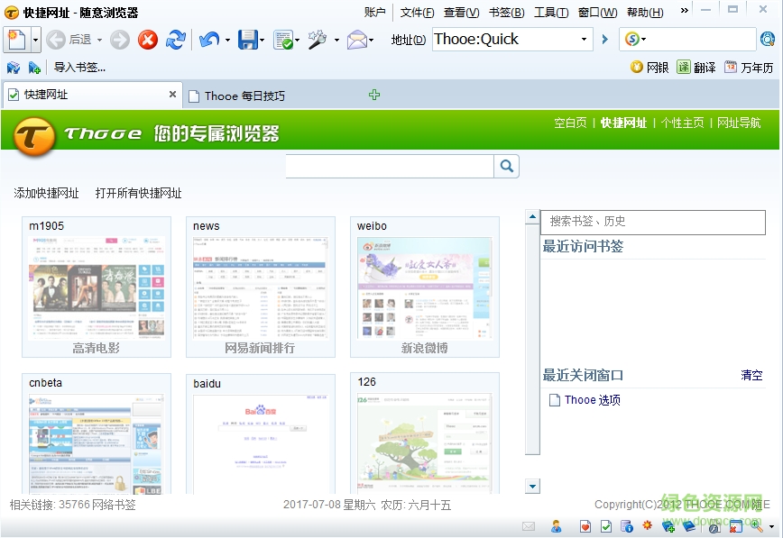Click 清空 to clear recently closed windows
The height and width of the screenshot is (538, 783).
pyautogui.click(x=751, y=375)
